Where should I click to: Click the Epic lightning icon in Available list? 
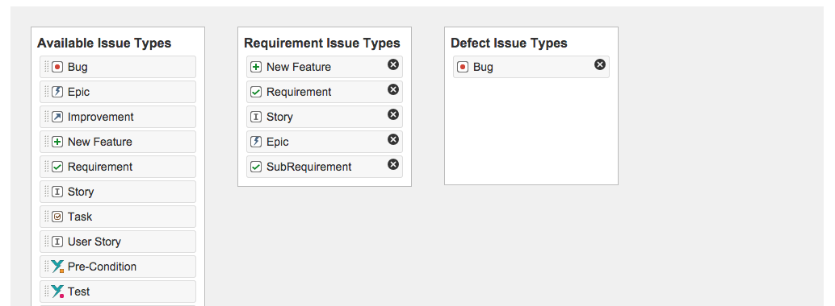57,92
